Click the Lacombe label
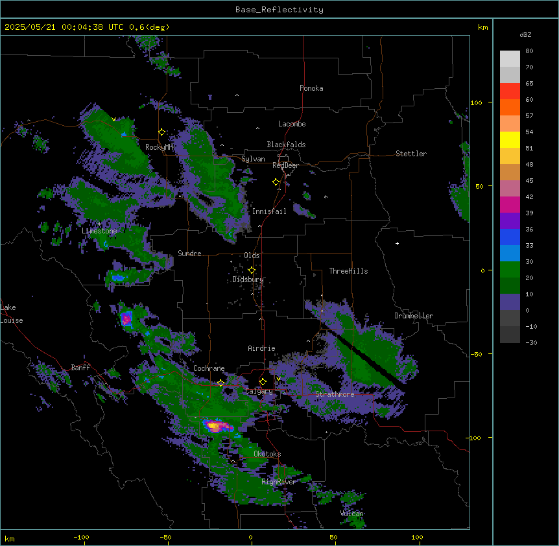Image resolution: width=559 pixels, height=546 pixels. point(292,124)
